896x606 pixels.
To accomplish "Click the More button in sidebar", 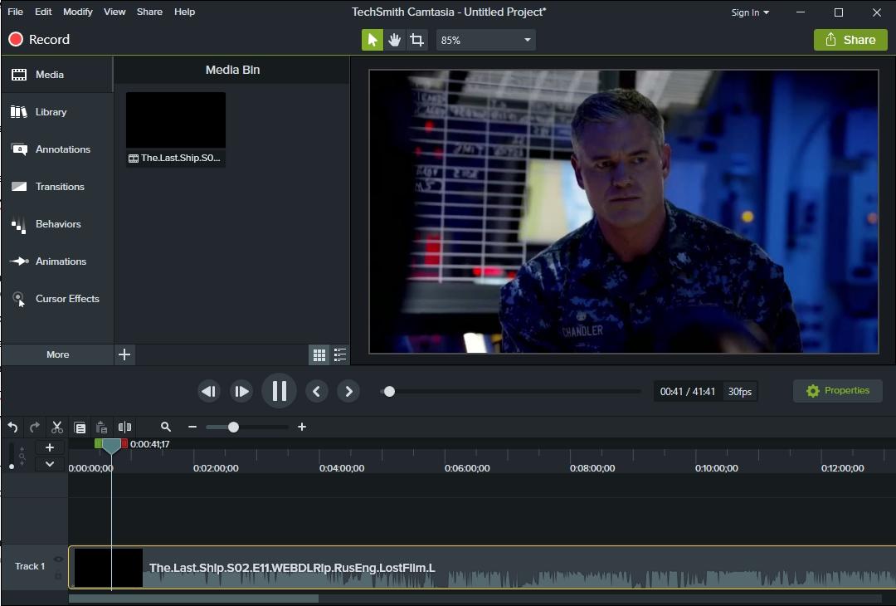I will (58, 354).
